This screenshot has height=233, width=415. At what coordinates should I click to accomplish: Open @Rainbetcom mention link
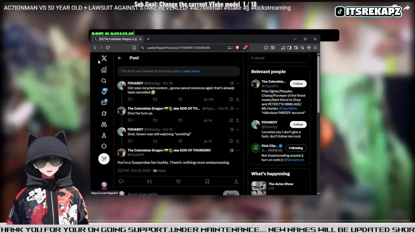point(294,160)
